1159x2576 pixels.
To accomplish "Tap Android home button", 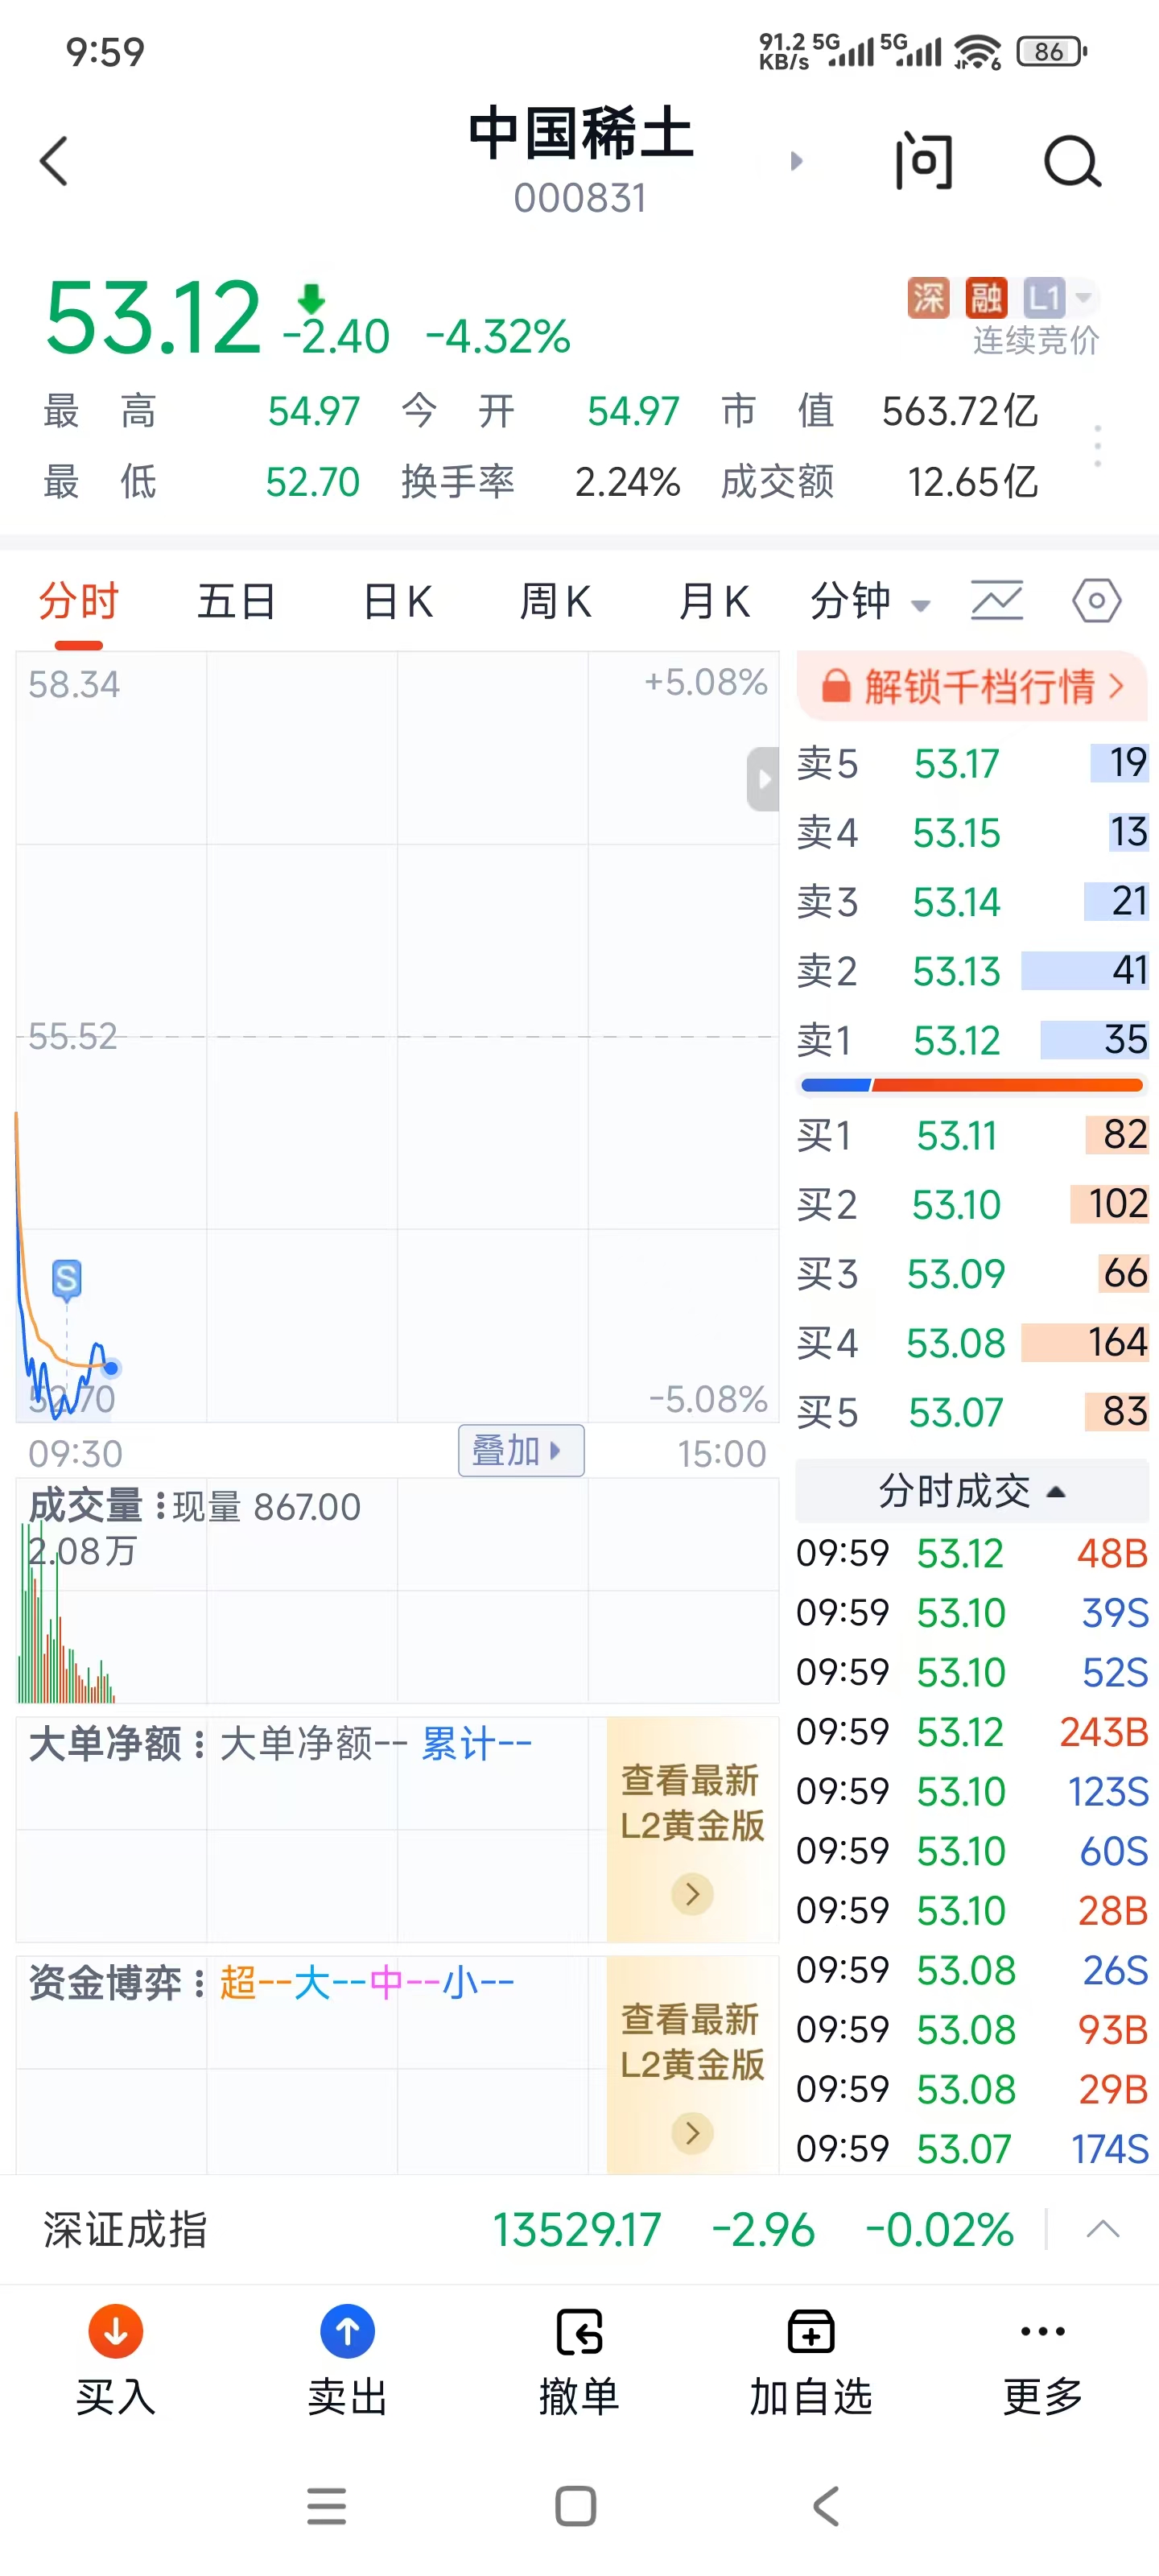I will 576,2506.
